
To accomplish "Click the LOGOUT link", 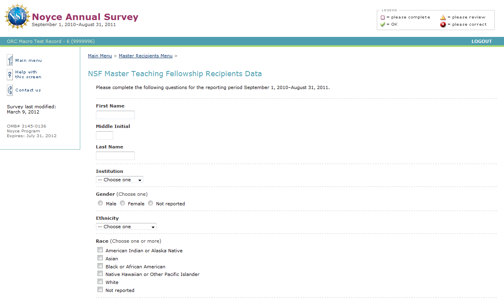I will [482, 41].
